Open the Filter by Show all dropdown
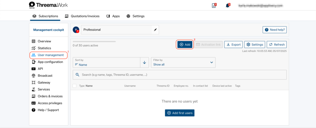316x128 pixels. 183,63
